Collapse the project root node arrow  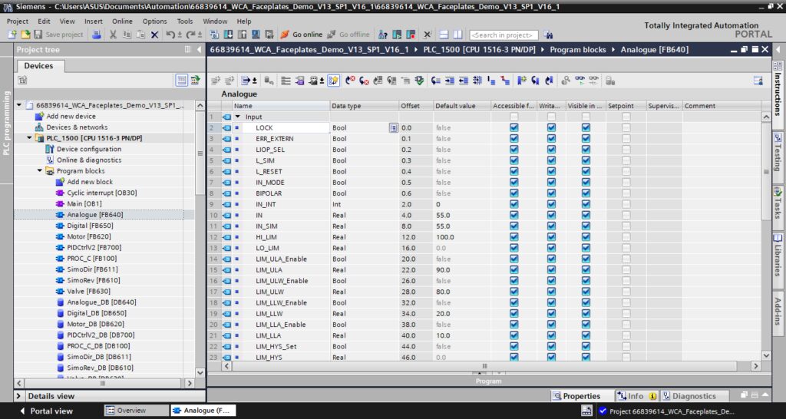pyautogui.click(x=19, y=105)
